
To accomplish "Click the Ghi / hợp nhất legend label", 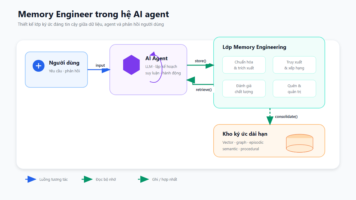I will tap(165, 179).
